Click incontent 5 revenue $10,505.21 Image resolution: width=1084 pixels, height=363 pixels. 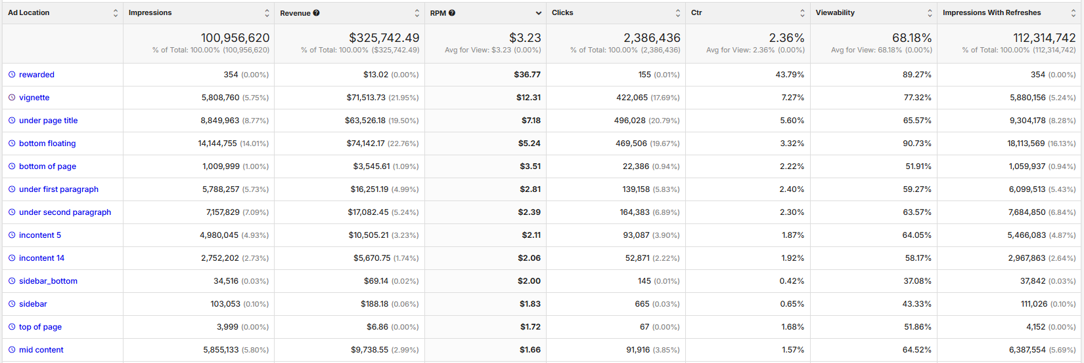click(369, 235)
